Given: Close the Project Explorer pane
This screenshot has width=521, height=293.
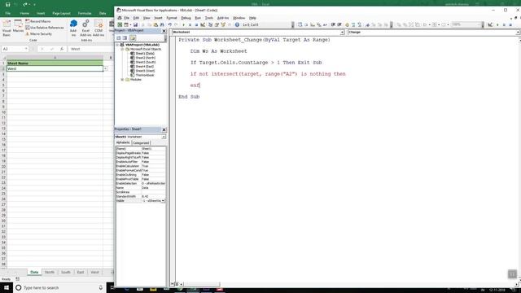Looking at the screenshot, I should point(164,31).
